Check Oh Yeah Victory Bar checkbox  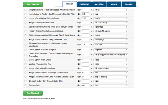25,81
